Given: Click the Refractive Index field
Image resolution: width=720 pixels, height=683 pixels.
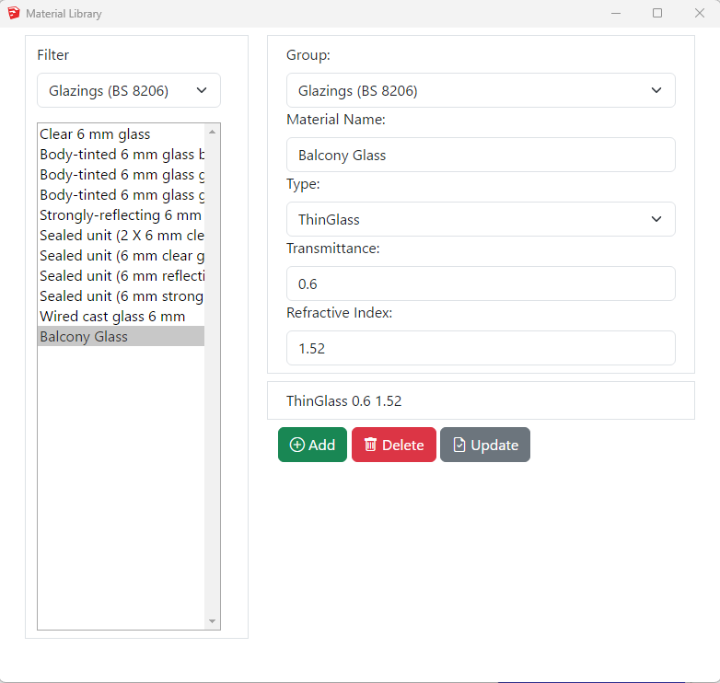Looking at the screenshot, I should coord(480,348).
